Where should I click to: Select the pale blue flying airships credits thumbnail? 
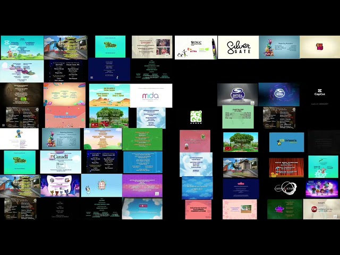tap(22, 71)
